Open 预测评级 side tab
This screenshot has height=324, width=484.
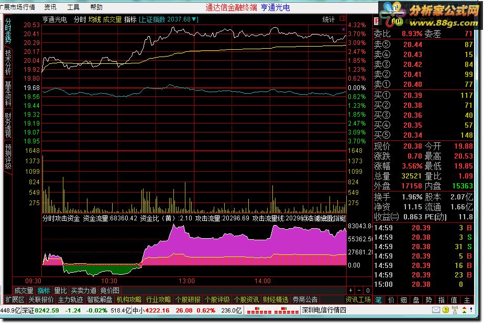click(x=8, y=156)
